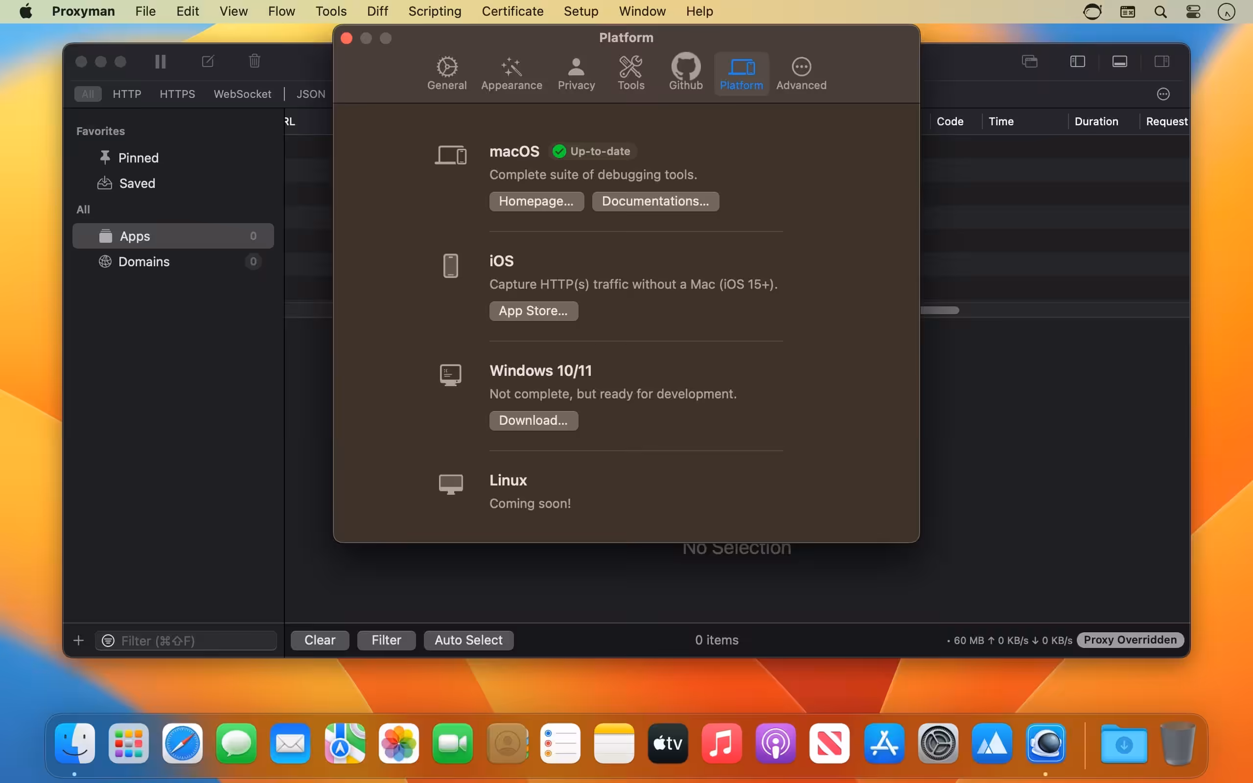Open the Scripting menu
This screenshot has height=783, width=1253.
click(x=435, y=11)
